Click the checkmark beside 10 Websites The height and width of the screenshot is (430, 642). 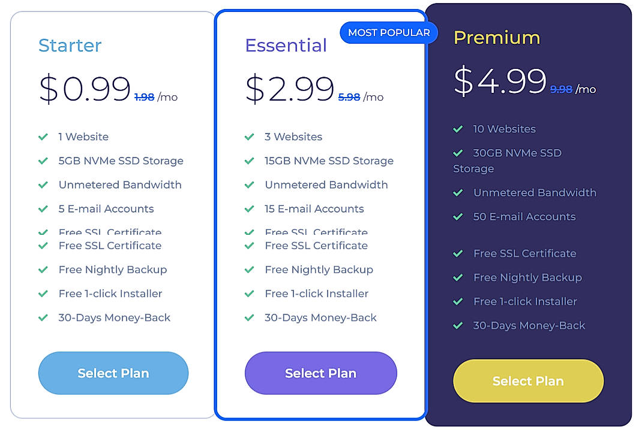458,129
